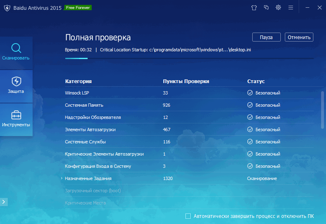This screenshot has width=326, height=224.
Task: Select the Winsock LSP row
Action: [189, 93]
